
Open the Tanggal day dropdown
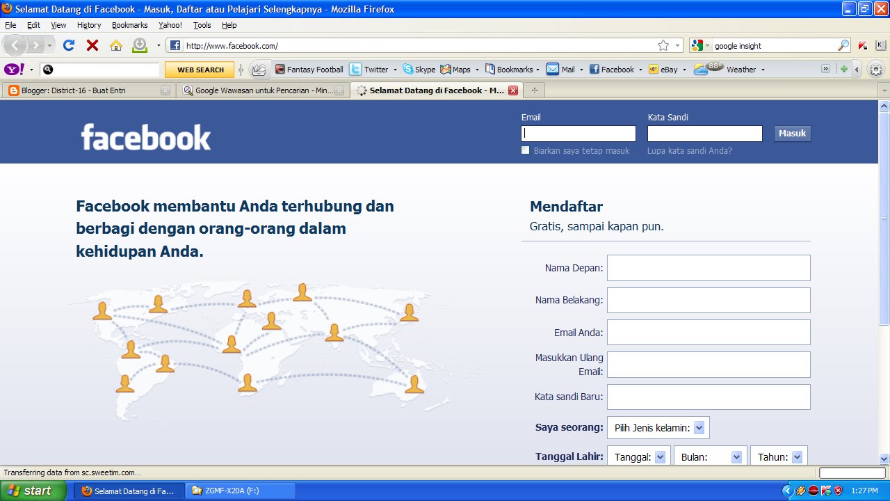(x=639, y=457)
